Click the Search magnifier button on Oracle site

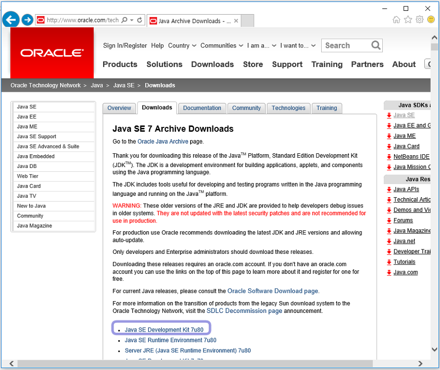coord(376,45)
